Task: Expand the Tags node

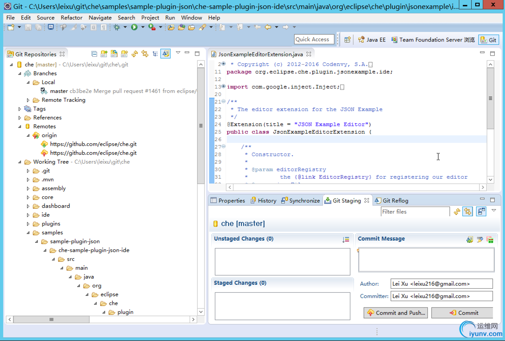Action: click(19, 109)
